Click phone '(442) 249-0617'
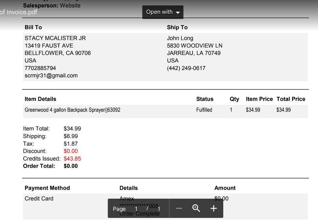318x223 pixels. 186,68
